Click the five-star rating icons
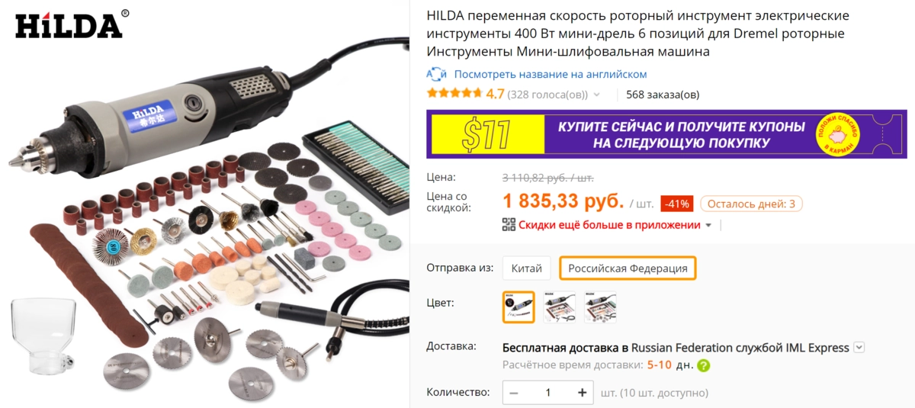915x408 pixels. 454,94
